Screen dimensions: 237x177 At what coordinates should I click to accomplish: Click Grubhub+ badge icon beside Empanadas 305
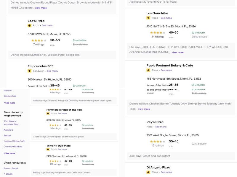click(x=29, y=71)
